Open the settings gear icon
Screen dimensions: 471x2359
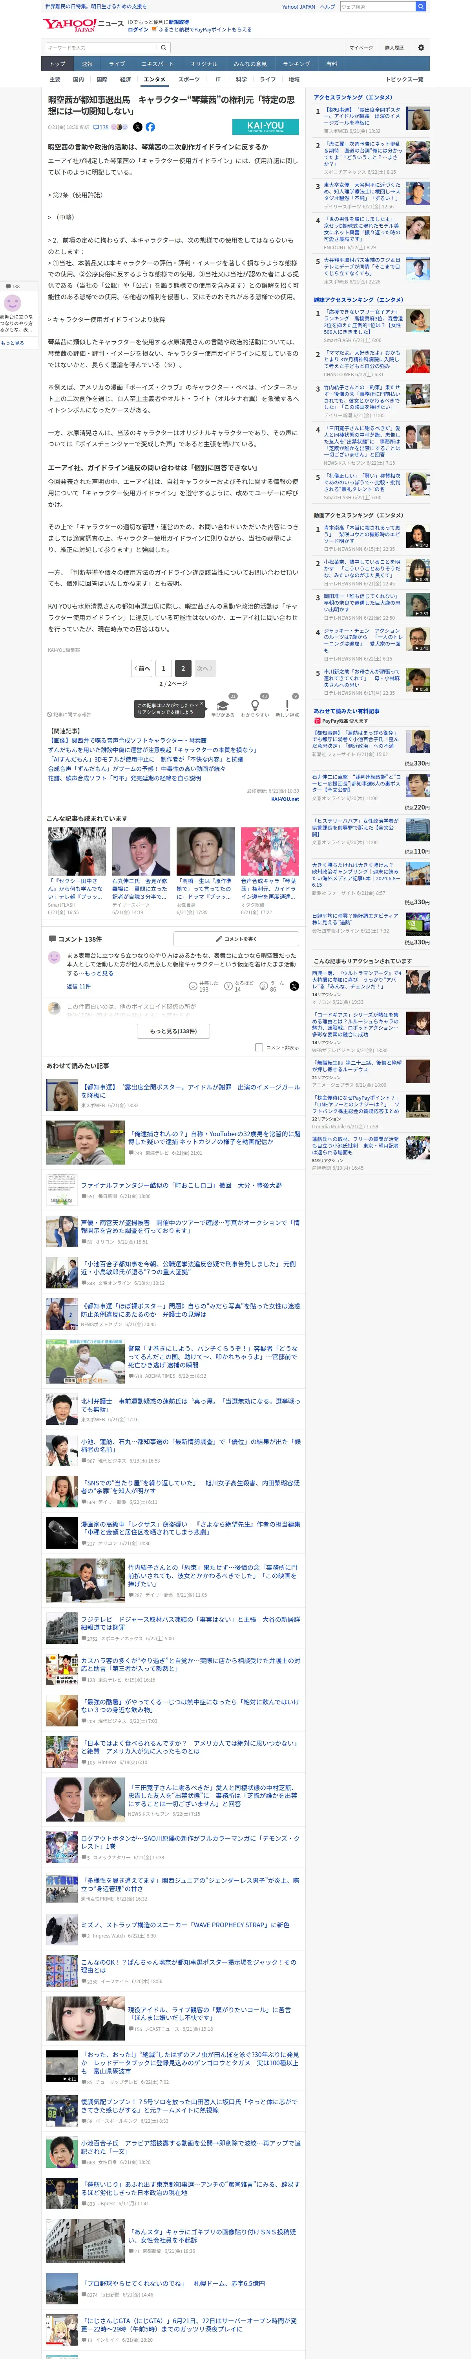tap(421, 48)
